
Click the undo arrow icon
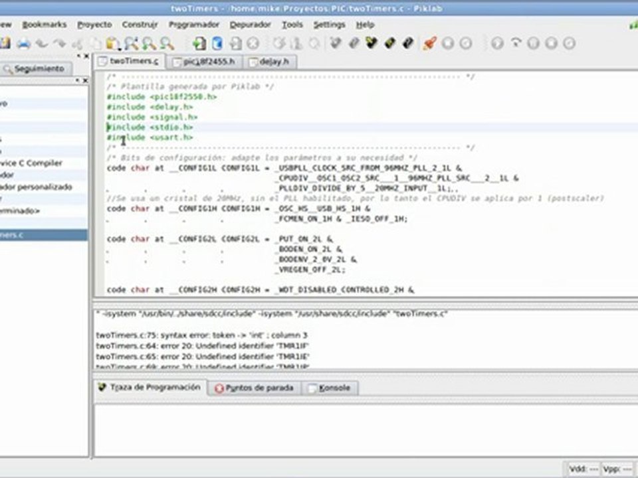41,43
